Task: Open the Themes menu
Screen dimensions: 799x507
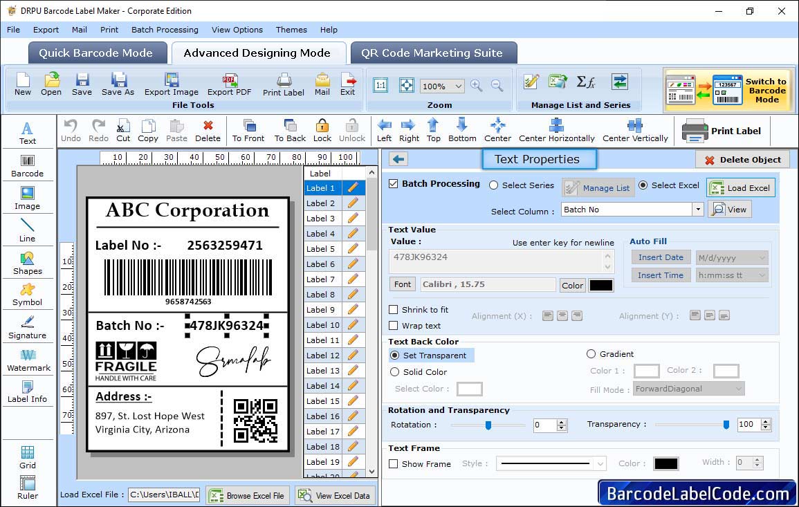Action: click(x=291, y=30)
